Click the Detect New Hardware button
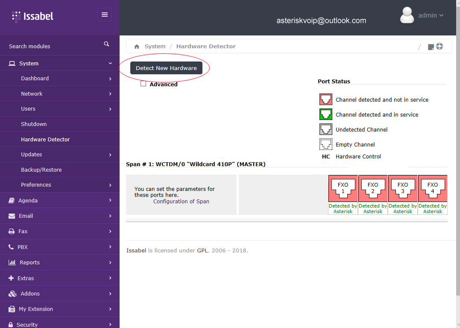This screenshot has height=328, width=460. (x=166, y=68)
